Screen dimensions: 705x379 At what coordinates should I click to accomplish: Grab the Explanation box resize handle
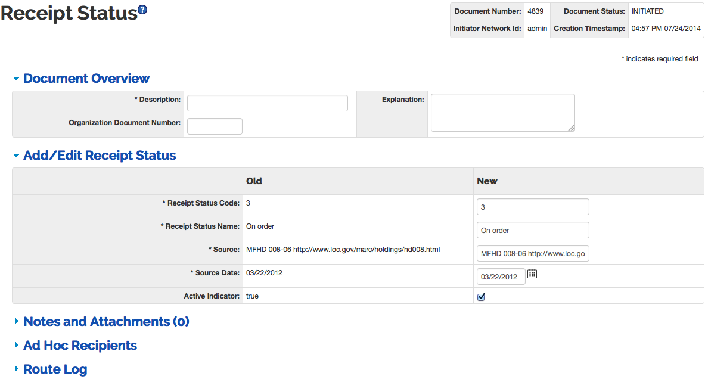571,128
